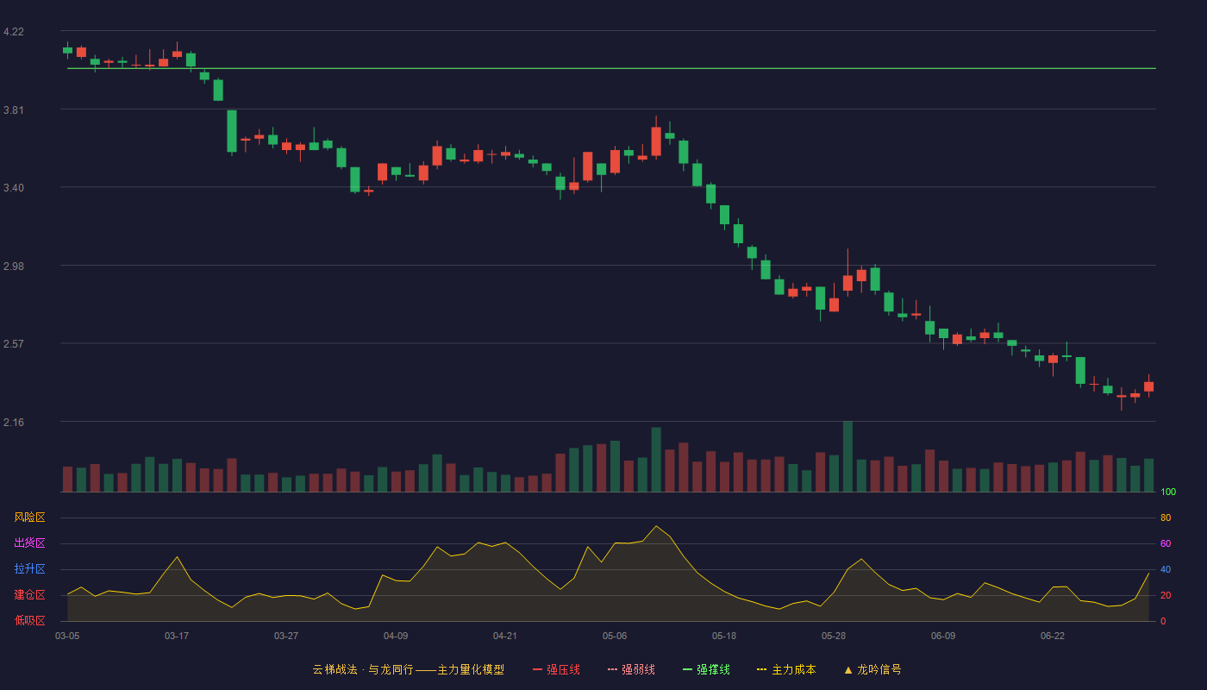Viewport: 1207px width, 690px height.
Task: Click the 2.16 price axis label
Action: pos(14,423)
